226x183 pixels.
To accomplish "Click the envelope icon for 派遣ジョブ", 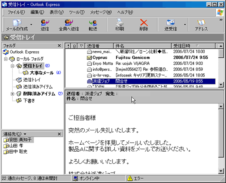I will click(x=89, y=81).
